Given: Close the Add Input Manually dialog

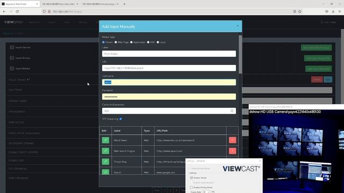Looking at the screenshot, I should [x=238, y=26].
